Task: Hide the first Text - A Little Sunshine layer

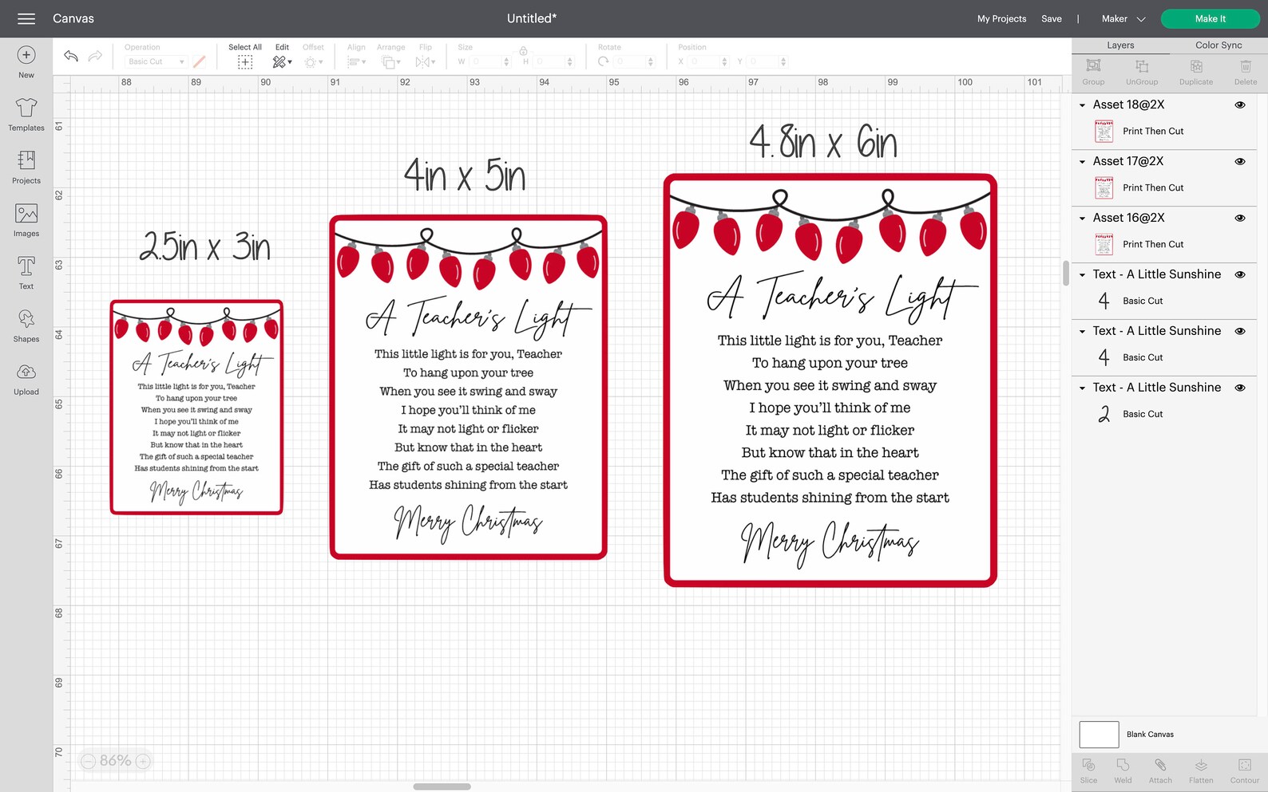Action: (x=1240, y=274)
